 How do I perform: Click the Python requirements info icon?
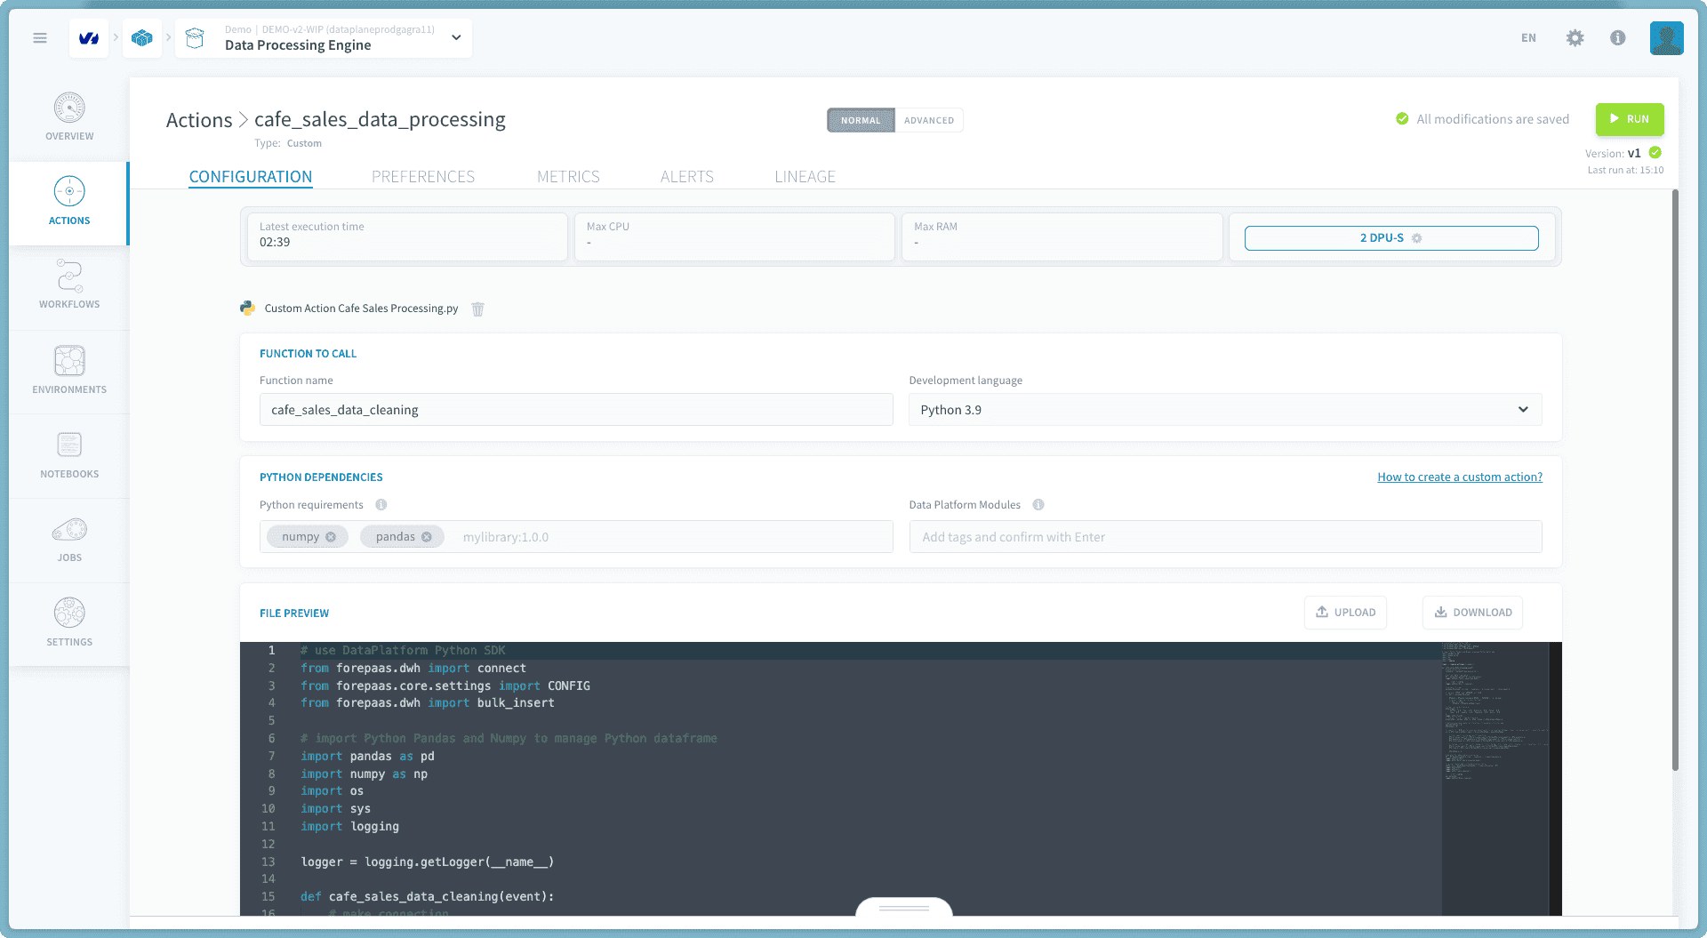(x=381, y=505)
